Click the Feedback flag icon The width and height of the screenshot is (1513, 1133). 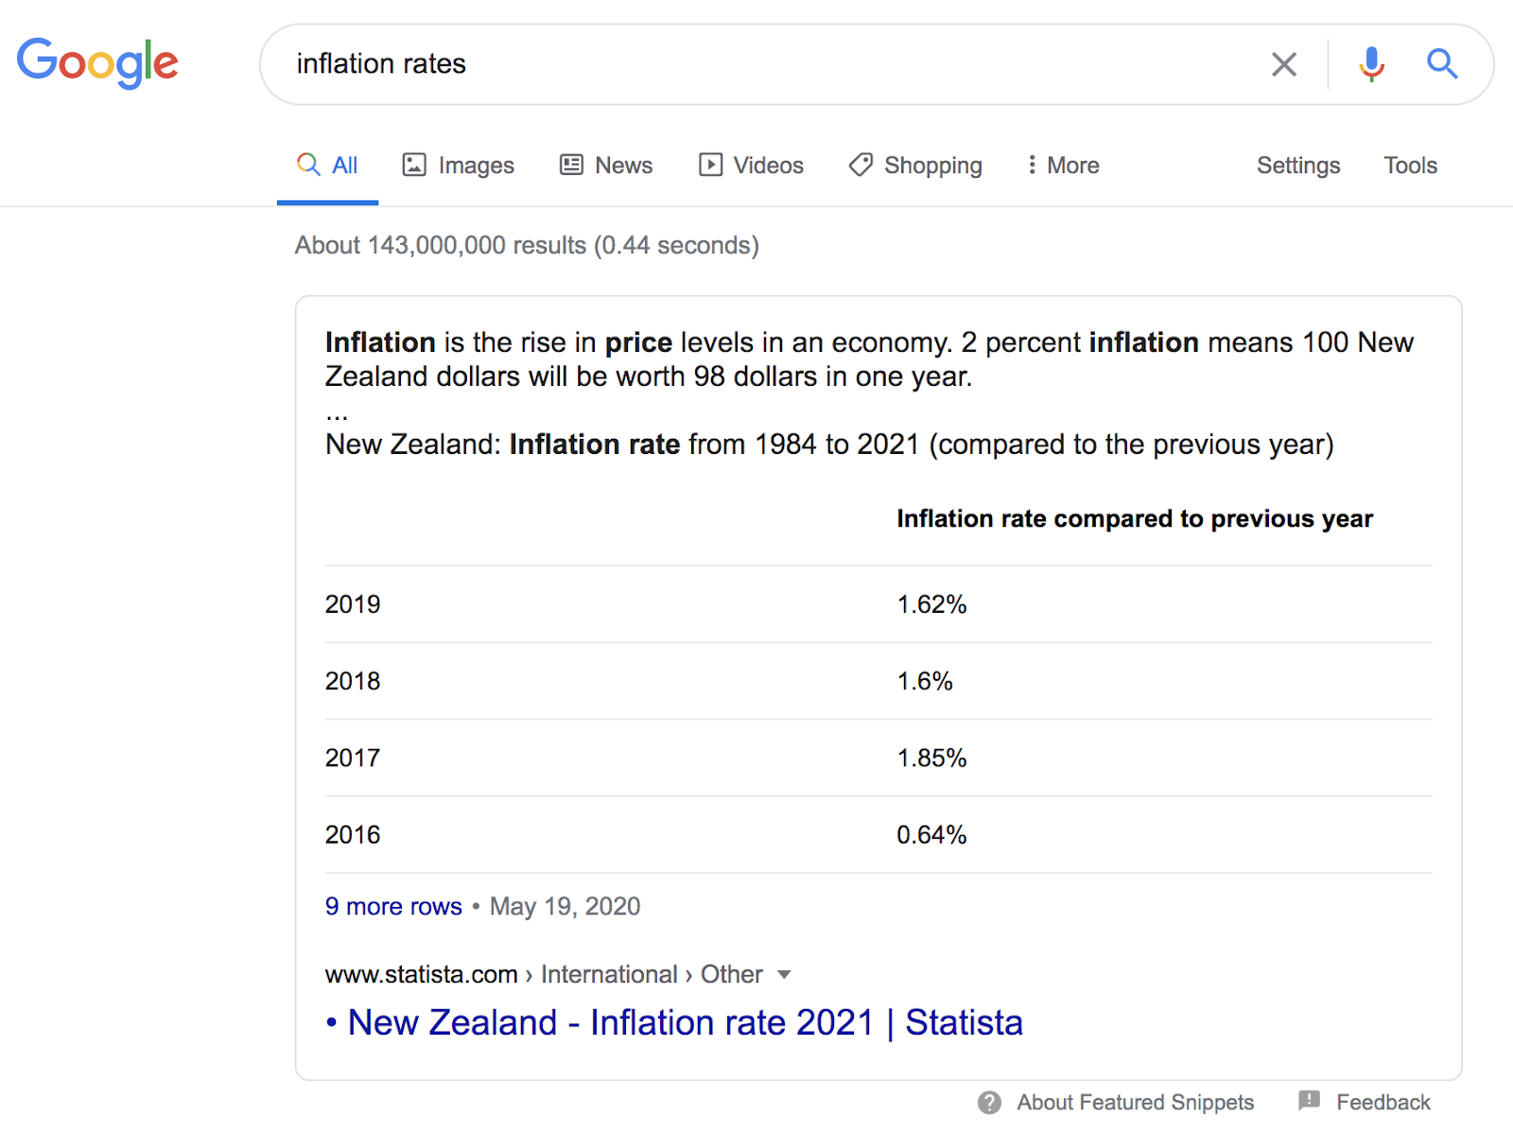pyautogui.click(x=1309, y=1101)
